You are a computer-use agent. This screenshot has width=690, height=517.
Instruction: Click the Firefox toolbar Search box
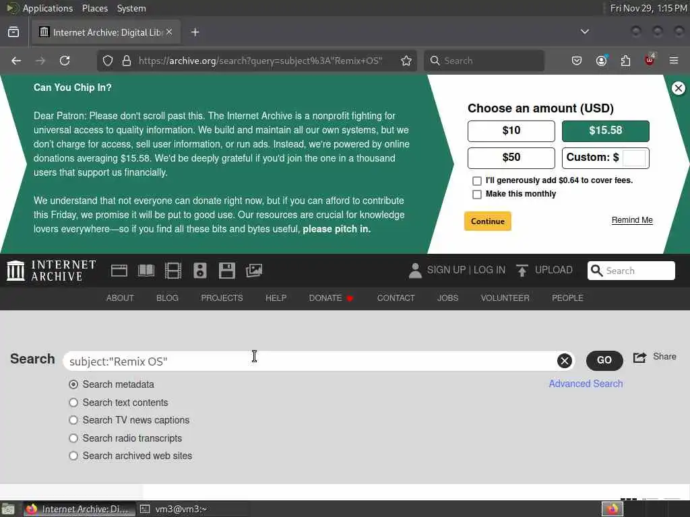pyautogui.click(x=484, y=61)
